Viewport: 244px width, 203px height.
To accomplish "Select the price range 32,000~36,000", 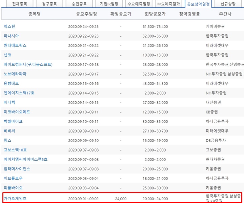I will pyautogui.click(x=155, y=36).
